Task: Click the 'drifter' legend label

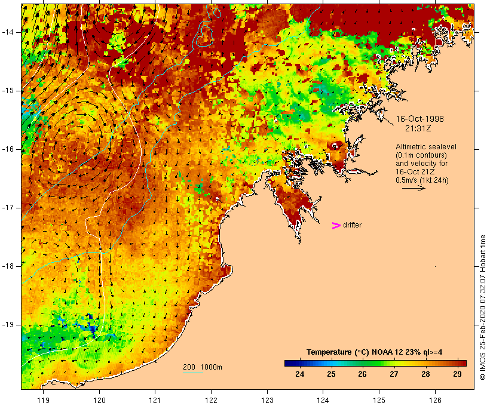Action: 352,225
